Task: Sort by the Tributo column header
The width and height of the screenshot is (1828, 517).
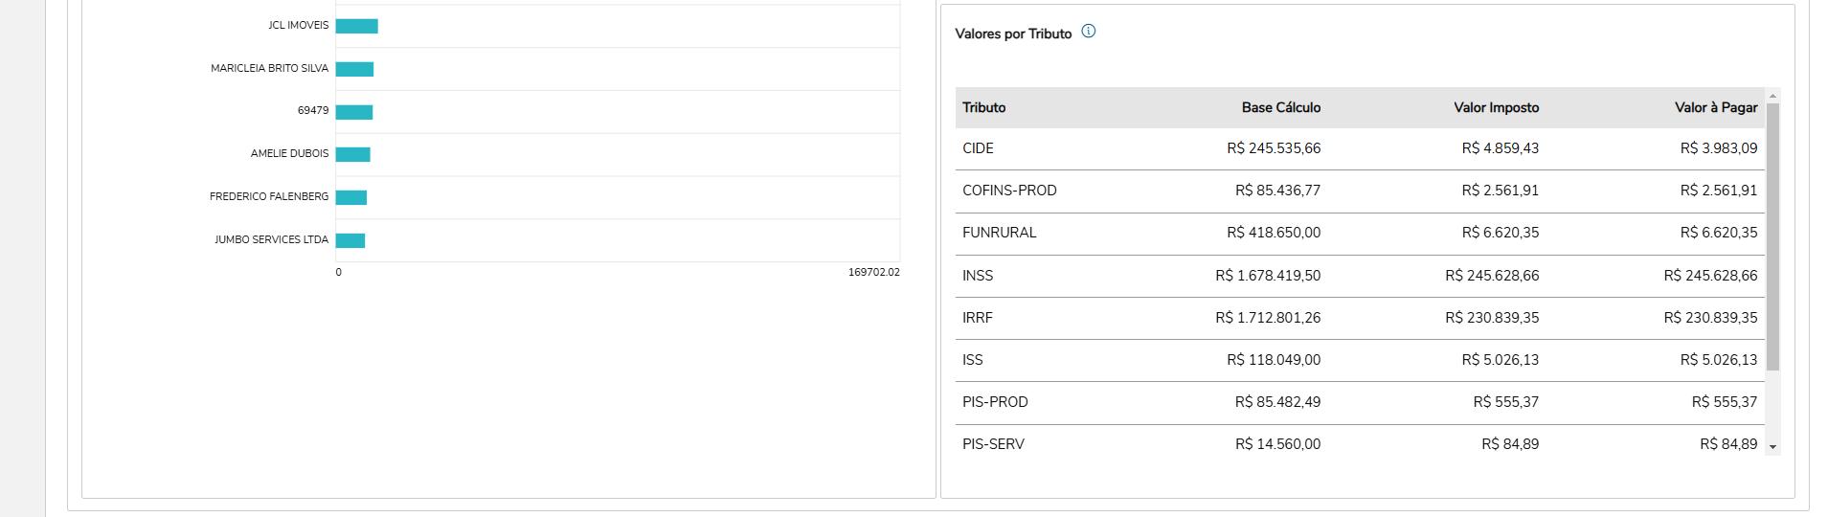Action: [983, 108]
